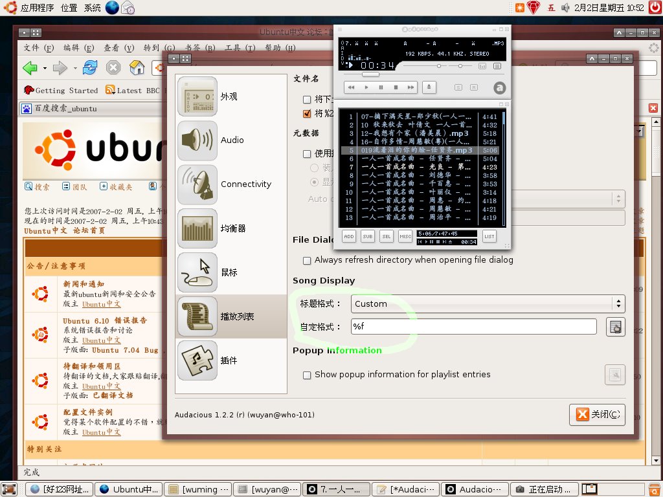Screen dimensions: 663x497
Task: Click the show desktop icon in bottom panel
Action: click(x=9, y=489)
